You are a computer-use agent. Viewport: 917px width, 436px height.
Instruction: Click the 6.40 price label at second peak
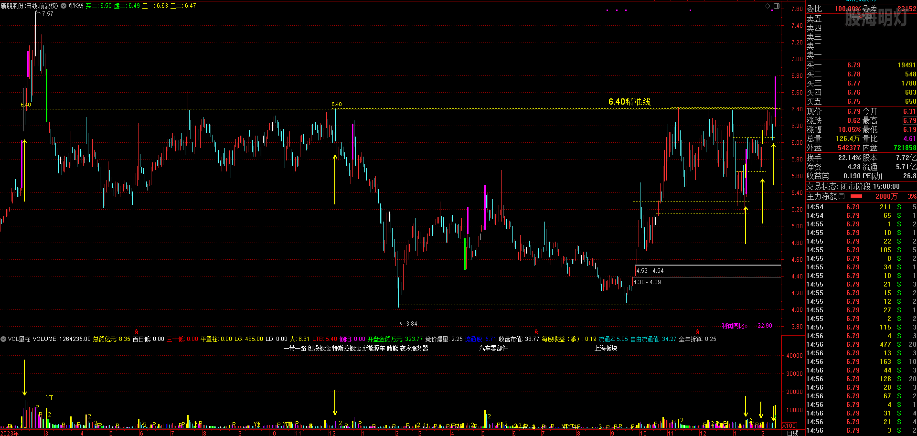(337, 104)
